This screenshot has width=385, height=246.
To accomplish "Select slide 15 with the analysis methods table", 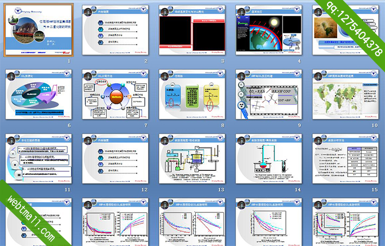I will 345,158.
